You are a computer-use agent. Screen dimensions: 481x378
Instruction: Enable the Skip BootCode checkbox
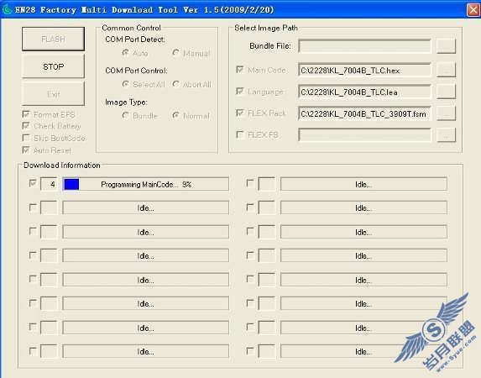coord(26,138)
